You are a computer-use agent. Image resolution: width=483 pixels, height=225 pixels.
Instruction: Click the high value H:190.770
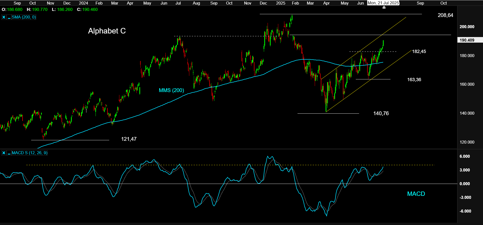tap(37, 9)
